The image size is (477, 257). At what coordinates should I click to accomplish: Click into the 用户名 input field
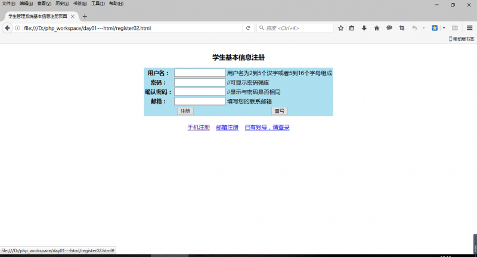(199, 73)
